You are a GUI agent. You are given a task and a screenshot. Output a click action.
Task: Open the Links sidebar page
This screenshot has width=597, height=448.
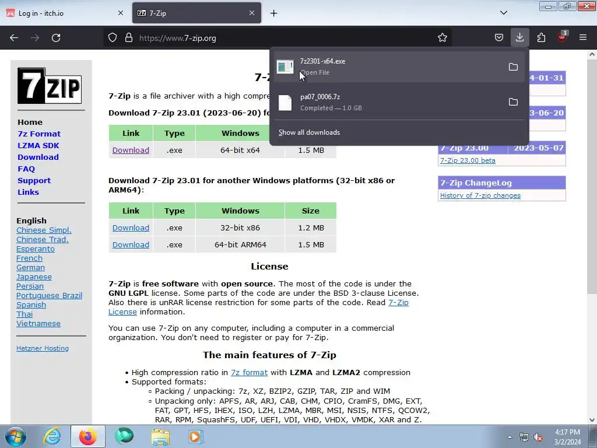[x=28, y=192]
